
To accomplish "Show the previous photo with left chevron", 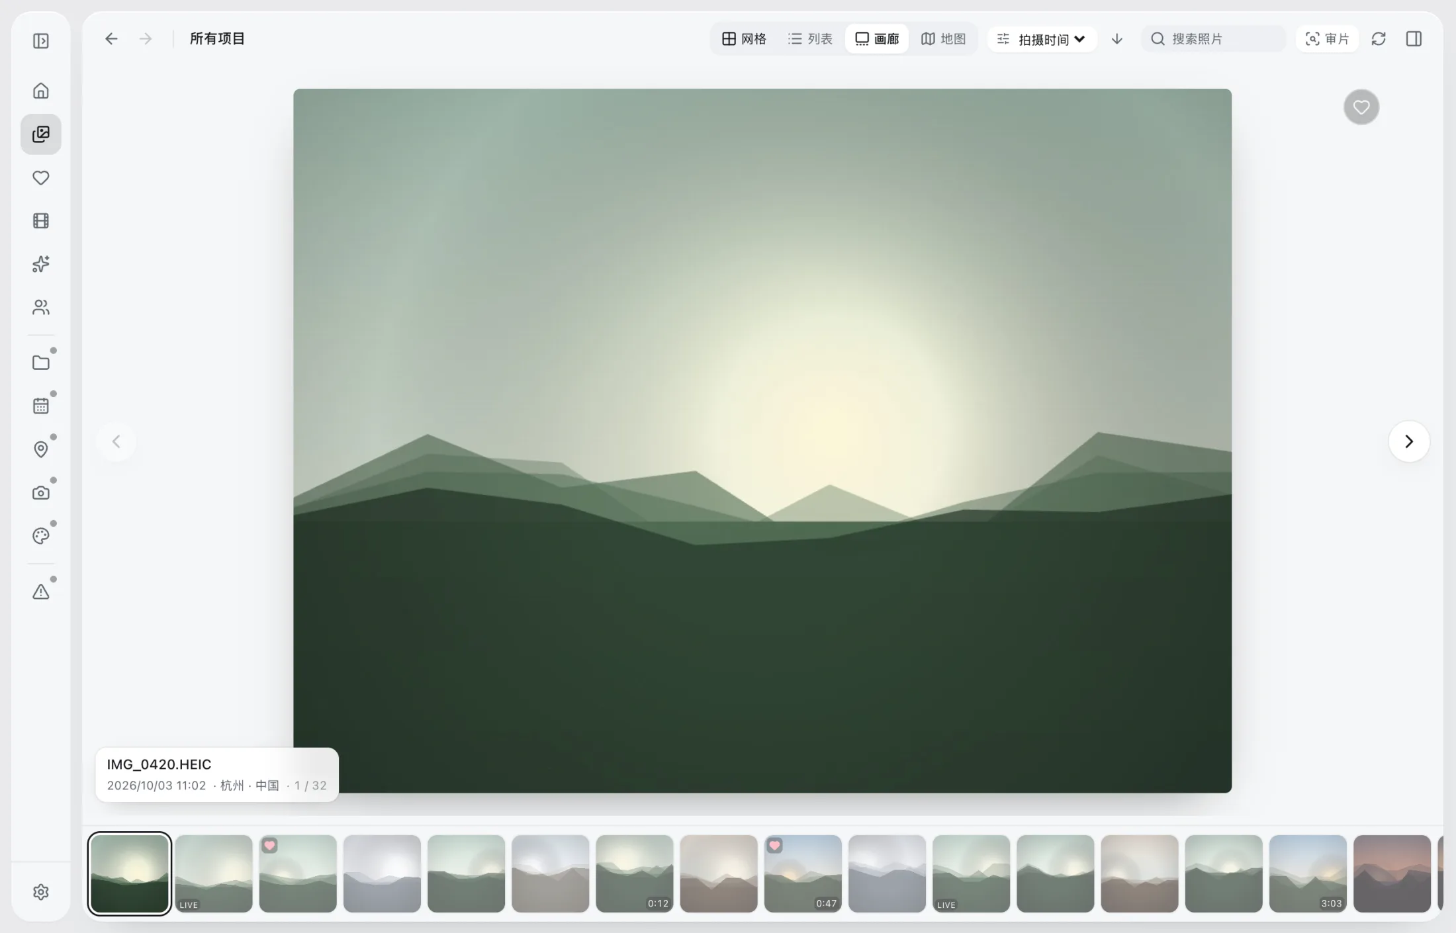I will coord(116,441).
